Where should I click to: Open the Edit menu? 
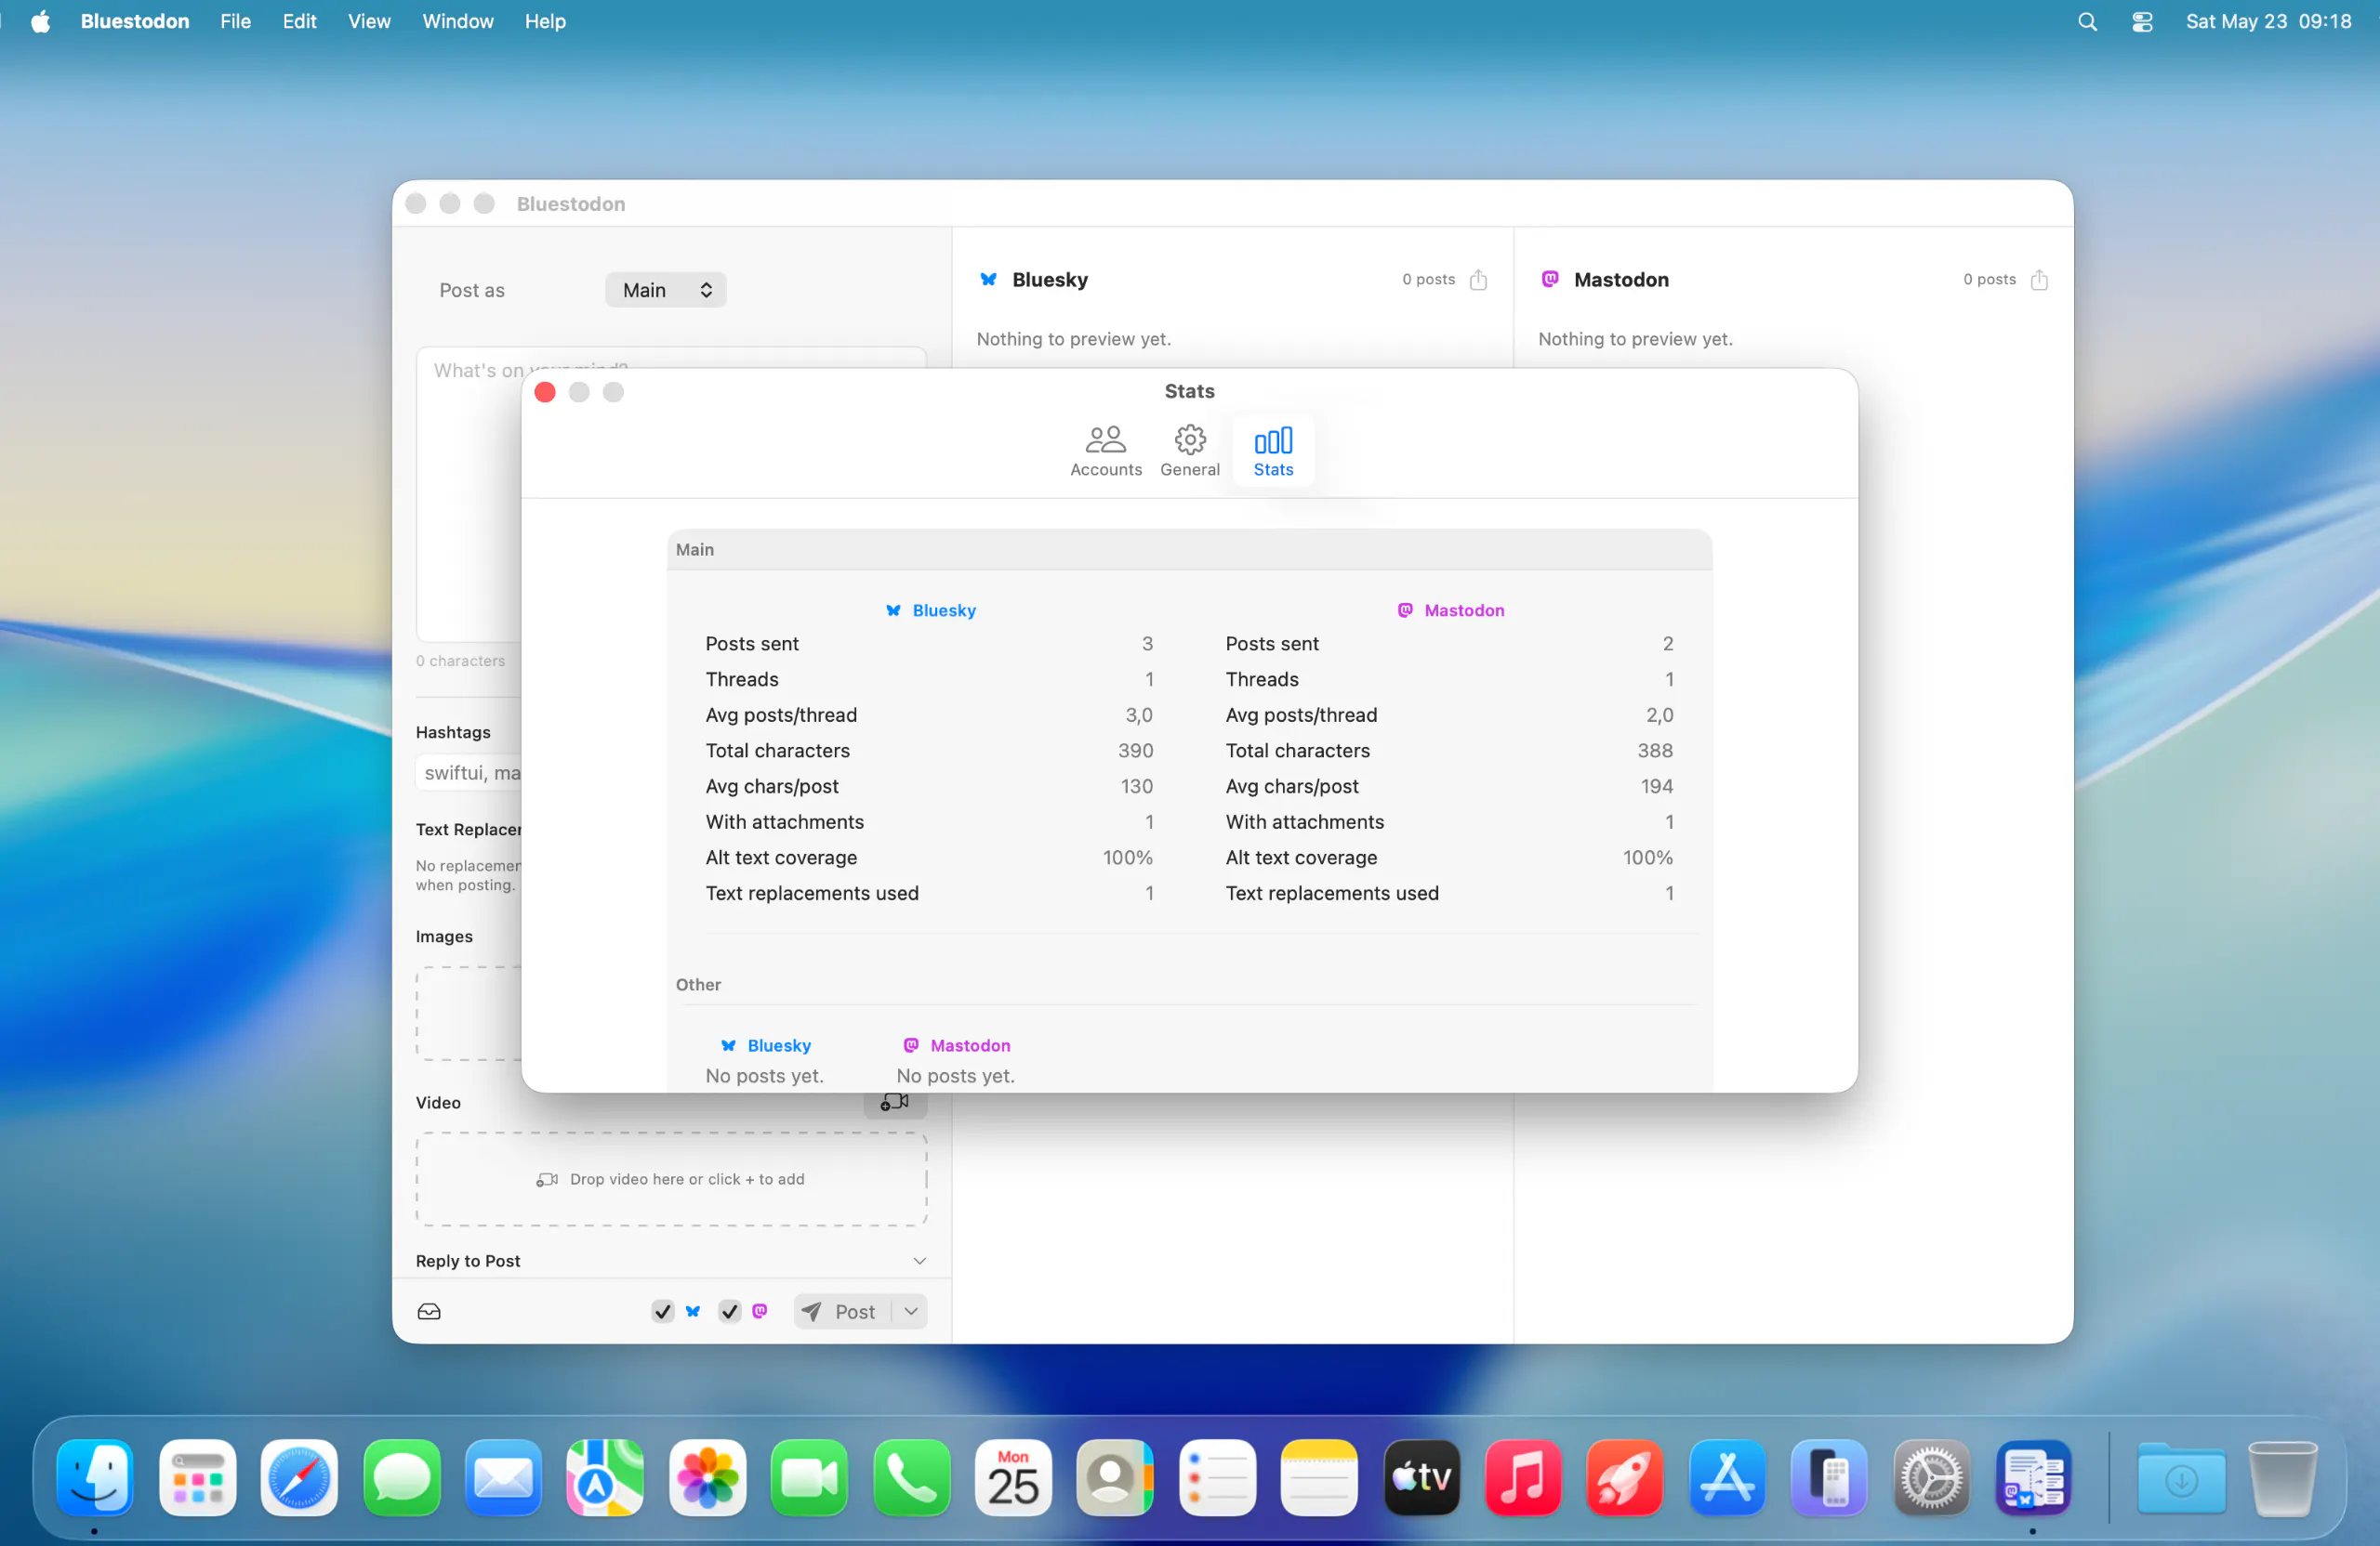pyautogui.click(x=299, y=21)
